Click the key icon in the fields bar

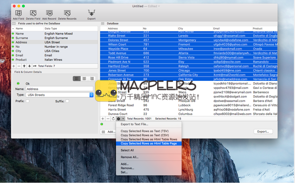click(x=35, y=66)
